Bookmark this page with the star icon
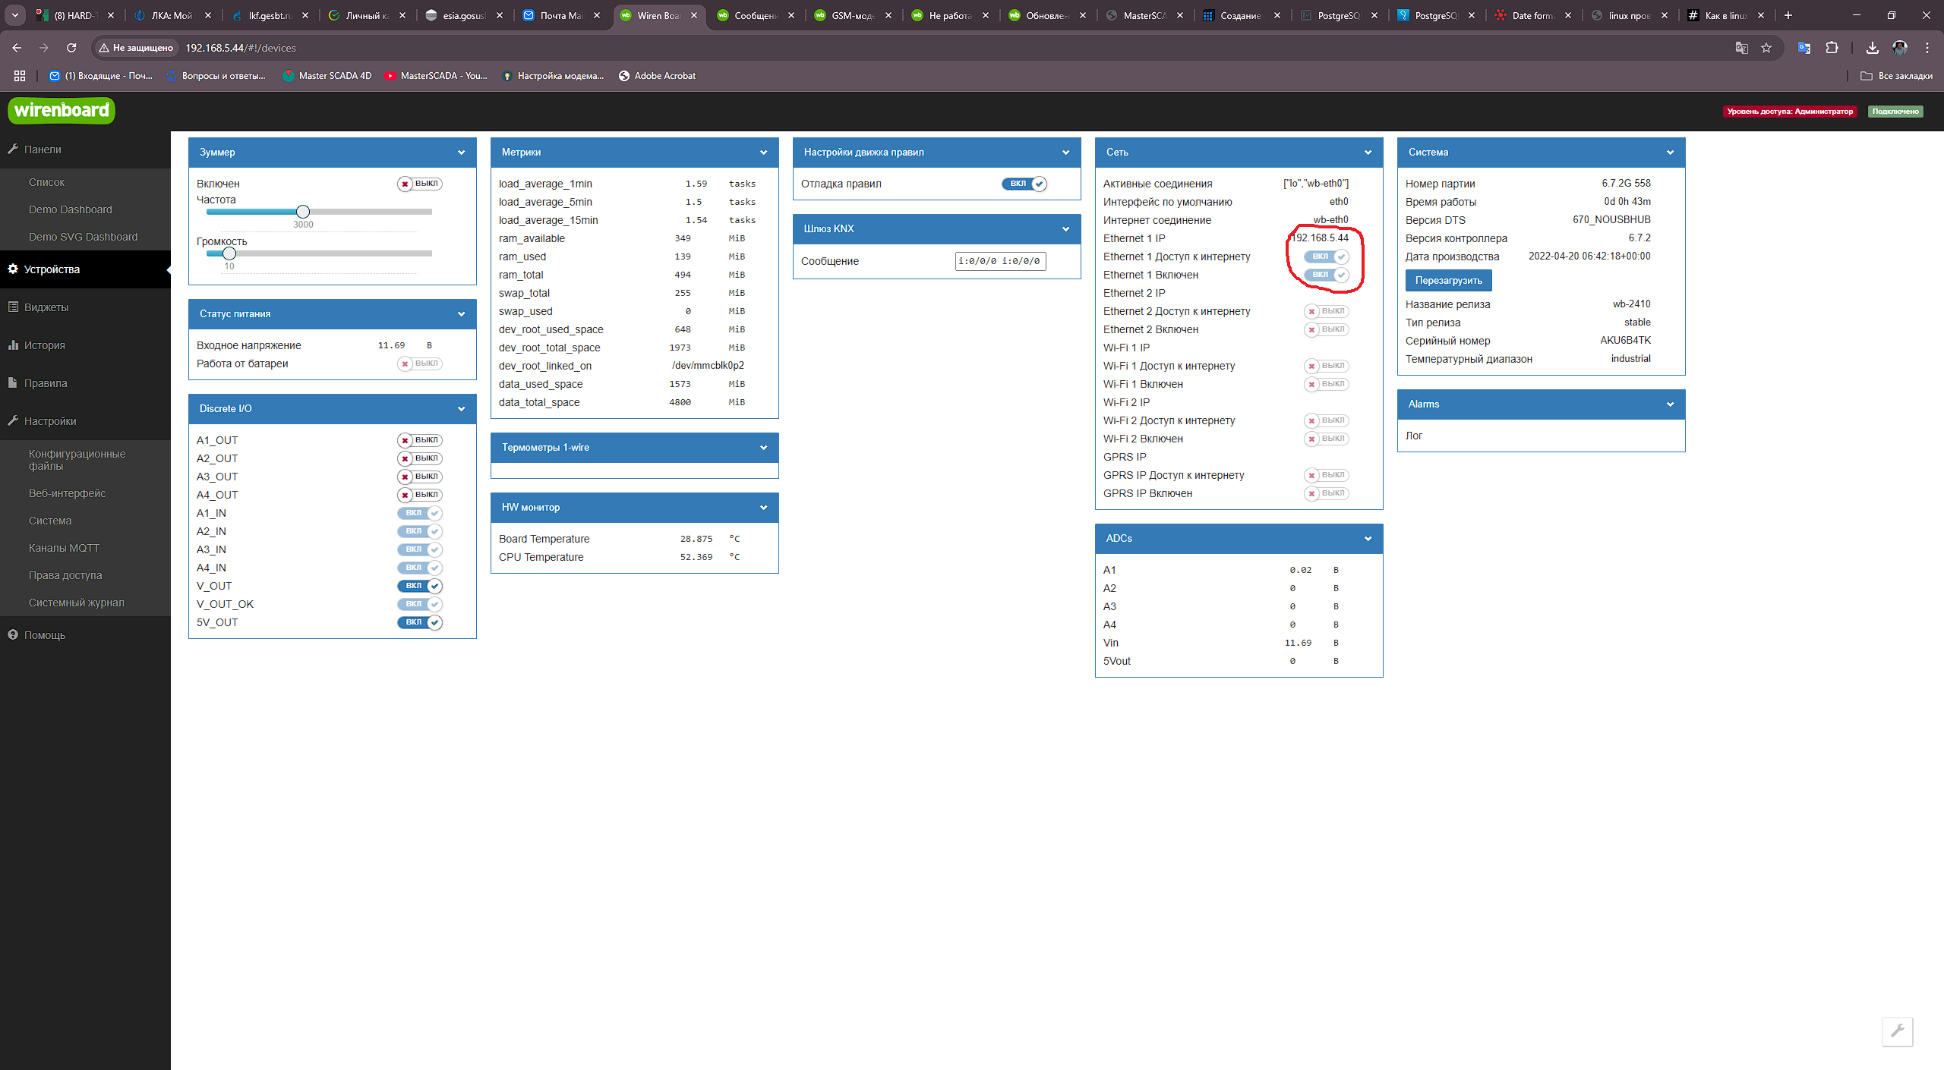This screenshot has height=1070, width=1944. click(1766, 48)
